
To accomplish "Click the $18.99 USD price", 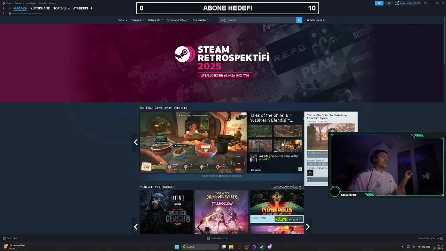I will [256, 170].
